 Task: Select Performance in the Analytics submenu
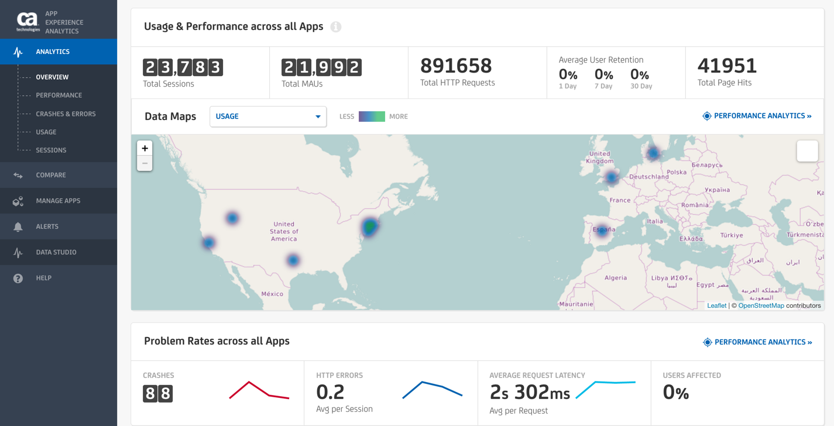[59, 95]
